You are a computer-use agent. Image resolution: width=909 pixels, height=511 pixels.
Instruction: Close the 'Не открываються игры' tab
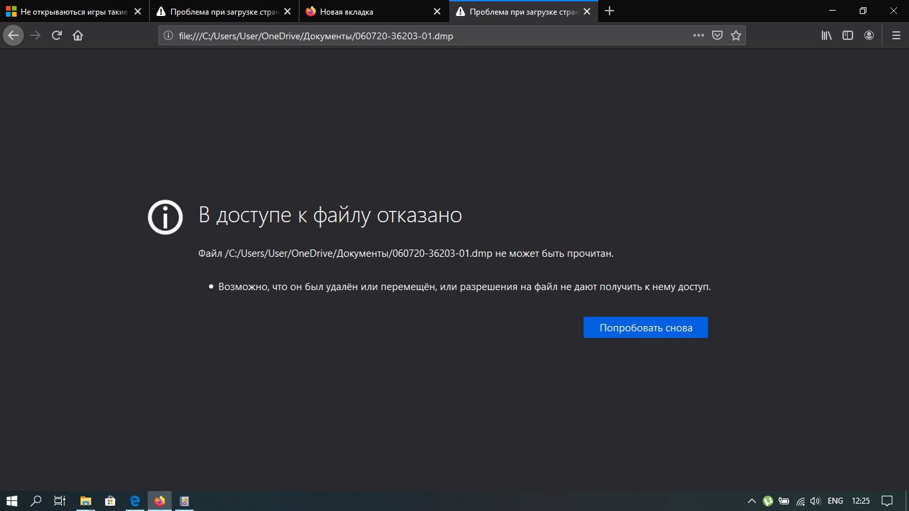[138, 11]
